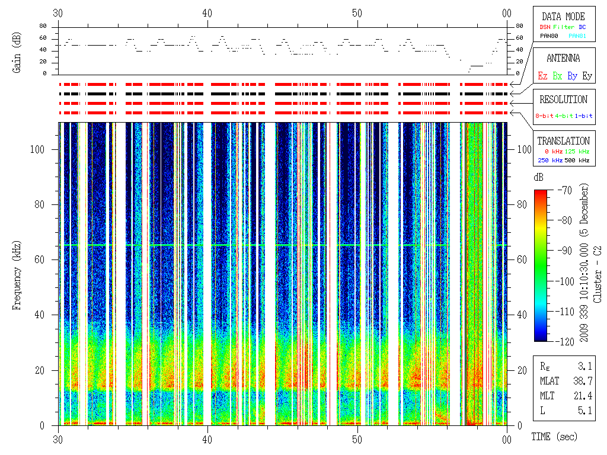Click the Frequency (kHz) axis title
607x455 pixels.
pyautogui.click(x=17, y=274)
